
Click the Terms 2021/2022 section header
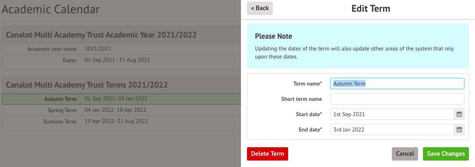coord(87,85)
